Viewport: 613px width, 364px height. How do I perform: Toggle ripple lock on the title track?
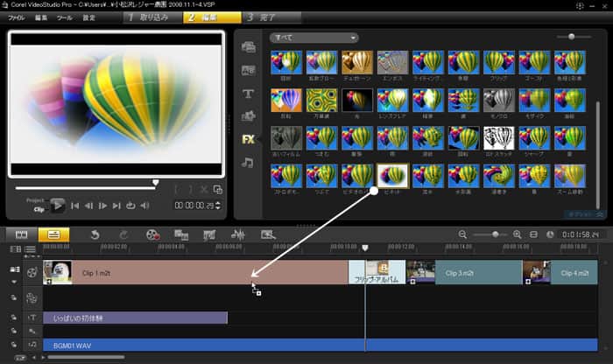pos(14,317)
